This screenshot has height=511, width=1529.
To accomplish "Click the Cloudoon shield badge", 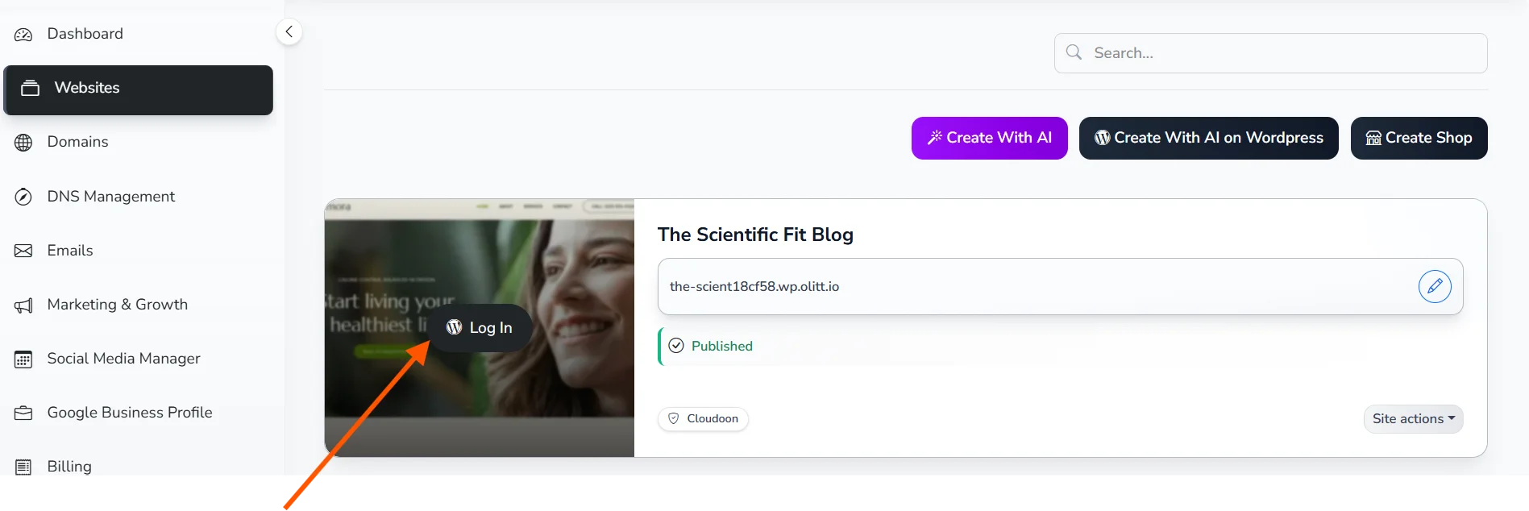I will pos(703,419).
